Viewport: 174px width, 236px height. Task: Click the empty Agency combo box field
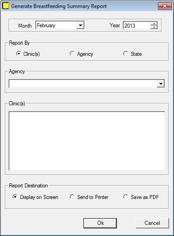tap(87, 83)
